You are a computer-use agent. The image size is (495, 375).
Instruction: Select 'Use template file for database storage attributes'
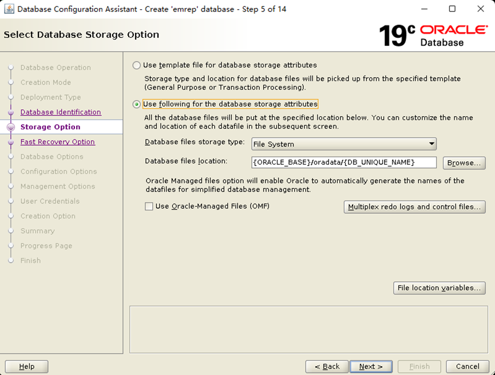click(136, 65)
